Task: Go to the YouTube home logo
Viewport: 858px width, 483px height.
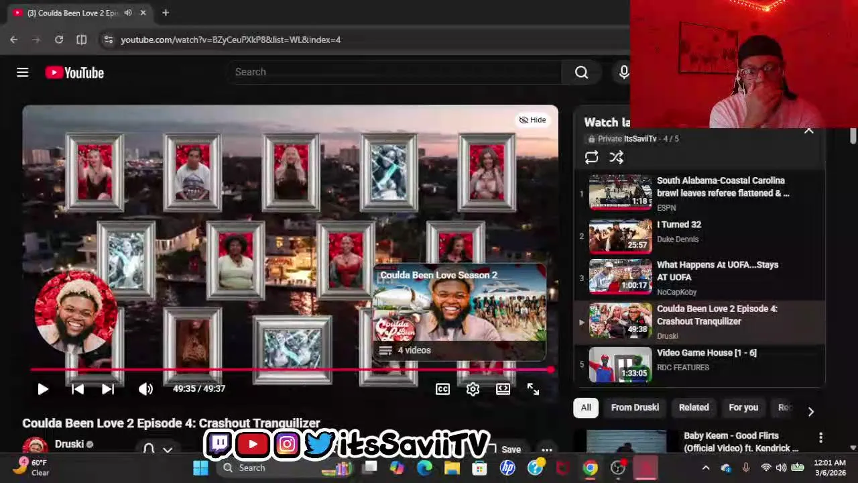Action: coord(74,72)
